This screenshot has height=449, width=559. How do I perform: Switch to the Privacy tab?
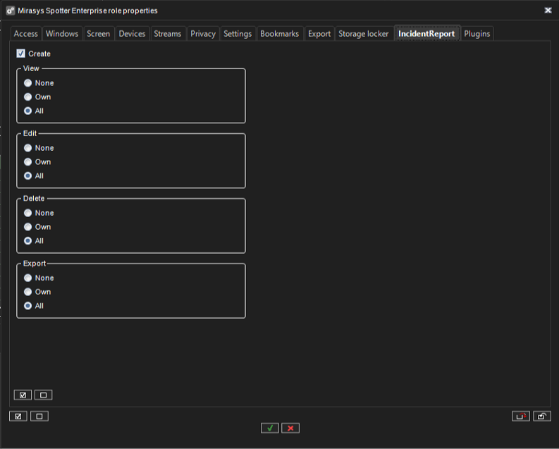point(203,34)
